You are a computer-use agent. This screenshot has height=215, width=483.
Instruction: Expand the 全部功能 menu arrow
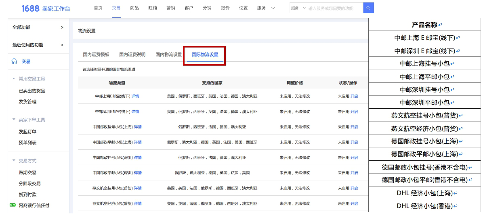tap(62, 27)
